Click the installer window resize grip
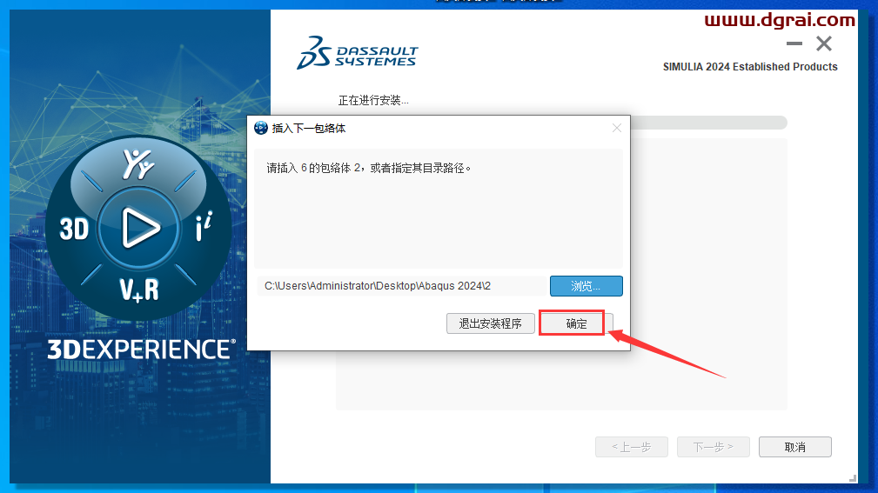The height and width of the screenshot is (493, 878). pos(852,478)
